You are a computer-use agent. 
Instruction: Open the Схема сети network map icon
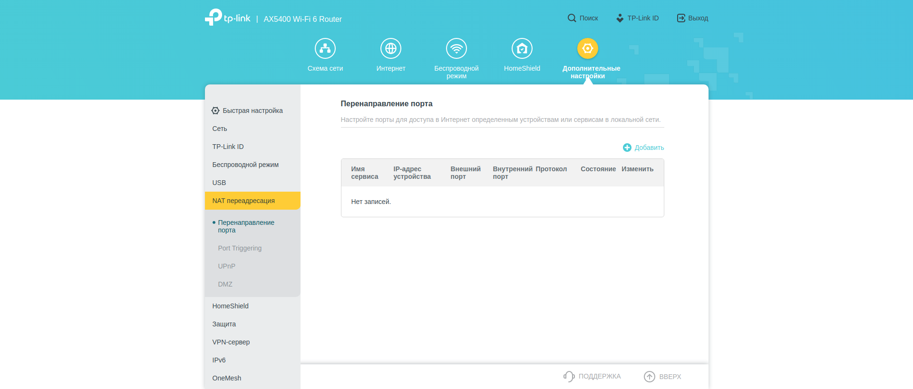coord(325,48)
